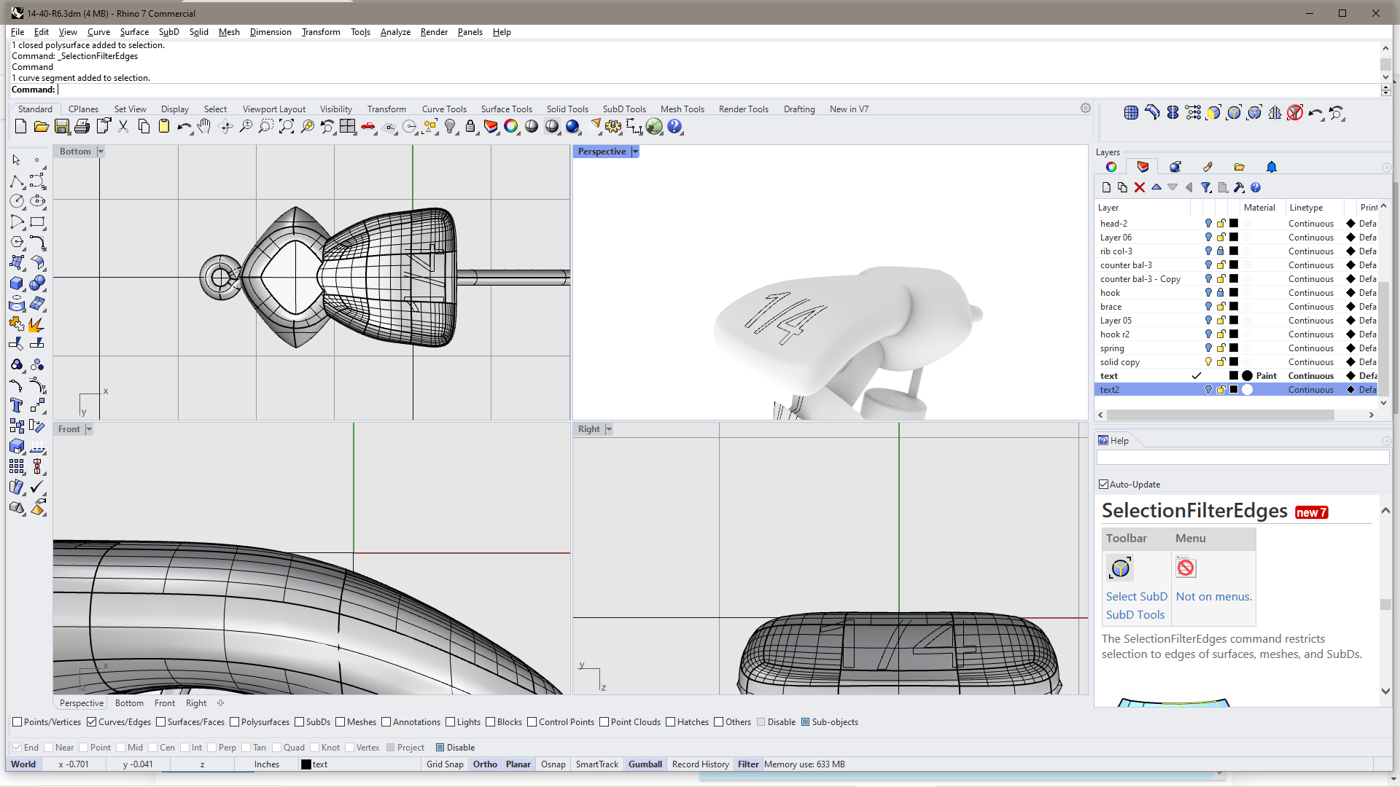The height and width of the screenshot is (787, 1400).
Task: Enable the Points/Vertices selection filter
Action: (x=17, y=722)
